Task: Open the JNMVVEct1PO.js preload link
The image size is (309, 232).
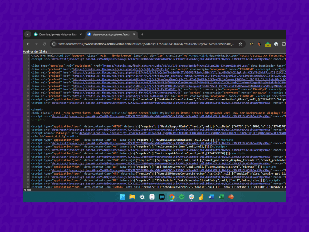Action: tap(127, 93)
